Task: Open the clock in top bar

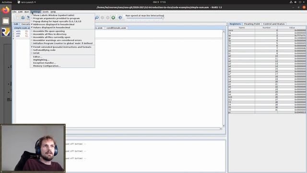Action: (159, 2)
